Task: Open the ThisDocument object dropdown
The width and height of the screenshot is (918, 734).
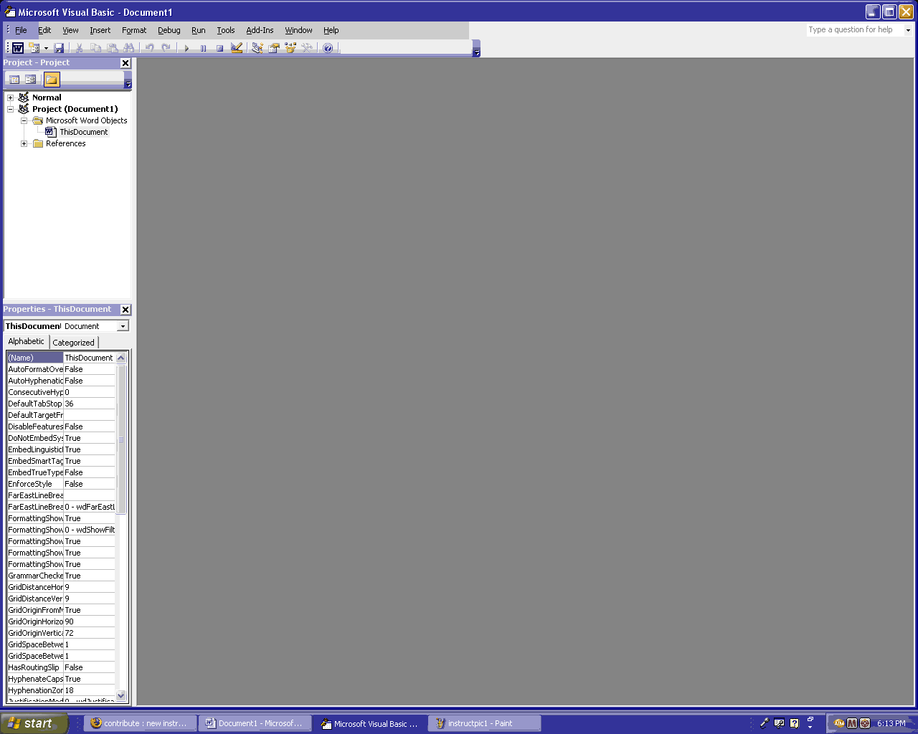Action: (123, 326)
